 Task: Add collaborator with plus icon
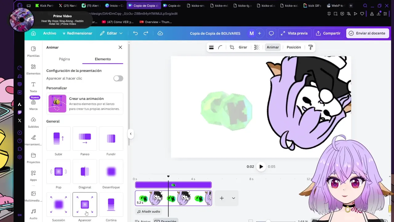point(259,33)
